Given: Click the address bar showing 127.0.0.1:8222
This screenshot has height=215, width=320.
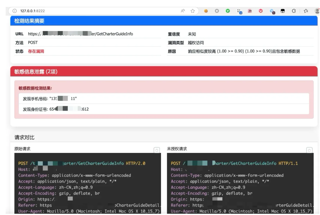Looking at the screenshot, I should tap(94, 11).
